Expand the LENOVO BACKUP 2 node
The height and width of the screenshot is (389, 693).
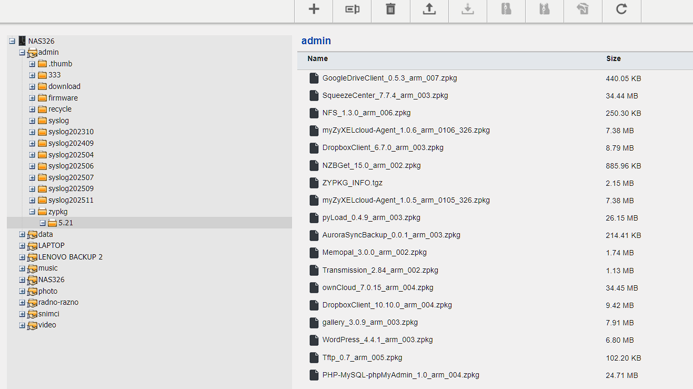(22, 257)
